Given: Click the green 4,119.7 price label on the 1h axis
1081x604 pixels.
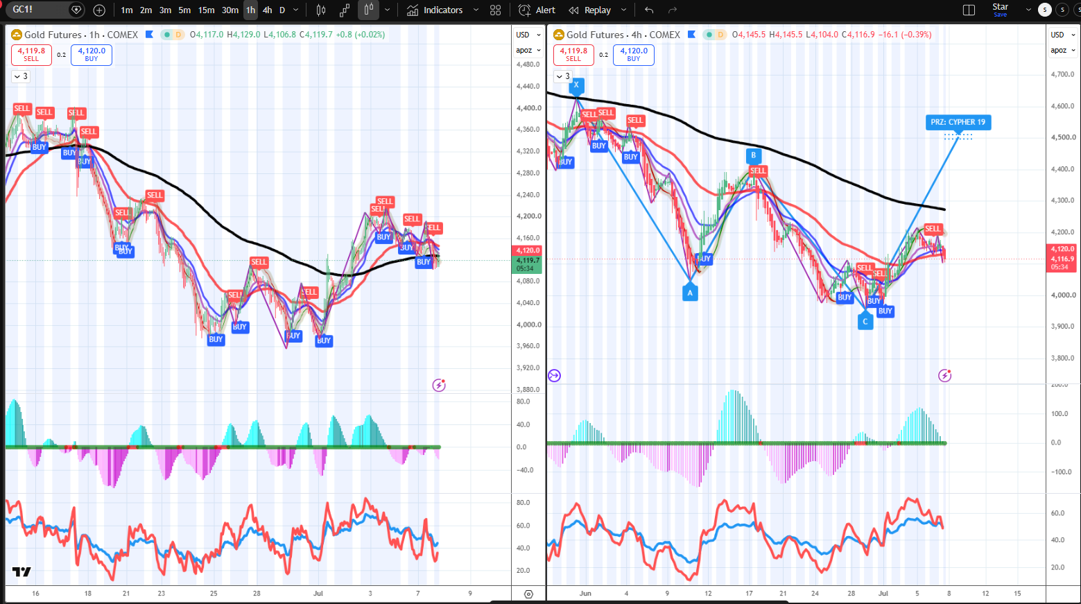Looking at the screenshot, I should (x=528, y=264).
